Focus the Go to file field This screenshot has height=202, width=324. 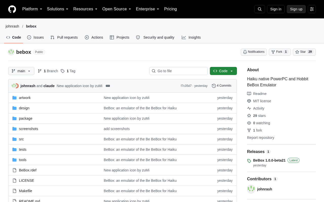(178, 71)
